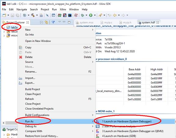Expand the Hard... node in Target Connections
The height and width of the screenshot is (138, 176).
(x=4, y=134)
